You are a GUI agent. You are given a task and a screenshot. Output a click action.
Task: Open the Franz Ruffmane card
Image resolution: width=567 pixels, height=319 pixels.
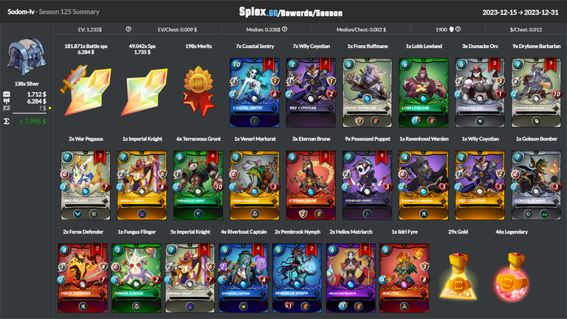368,92
